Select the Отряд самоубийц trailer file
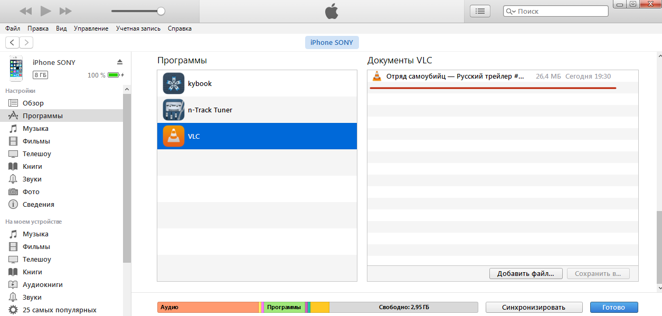Viewport: 662px width, 316px height. (503, 76)
